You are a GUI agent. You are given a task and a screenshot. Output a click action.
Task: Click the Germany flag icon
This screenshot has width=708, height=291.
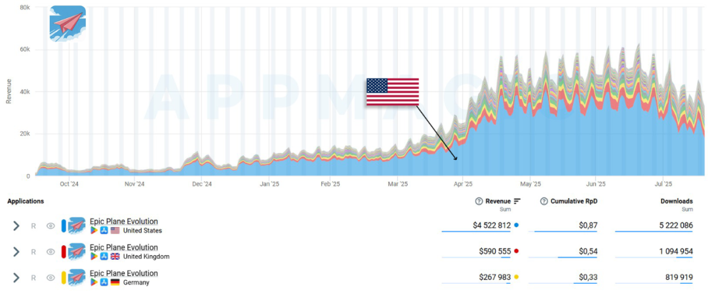coord(115,282)
